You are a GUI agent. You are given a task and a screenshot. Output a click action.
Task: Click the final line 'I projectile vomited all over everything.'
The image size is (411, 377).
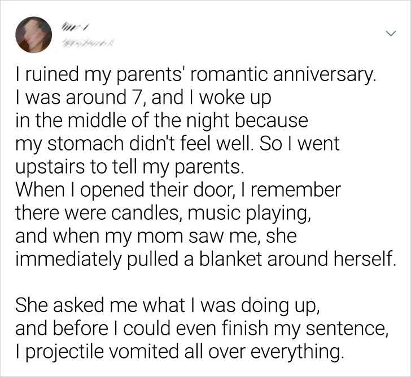click(180, 352)
